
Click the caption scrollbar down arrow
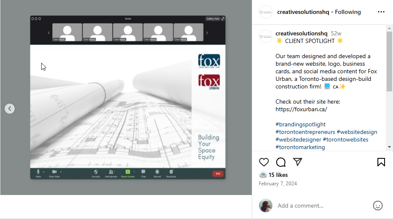coord(389,147)
